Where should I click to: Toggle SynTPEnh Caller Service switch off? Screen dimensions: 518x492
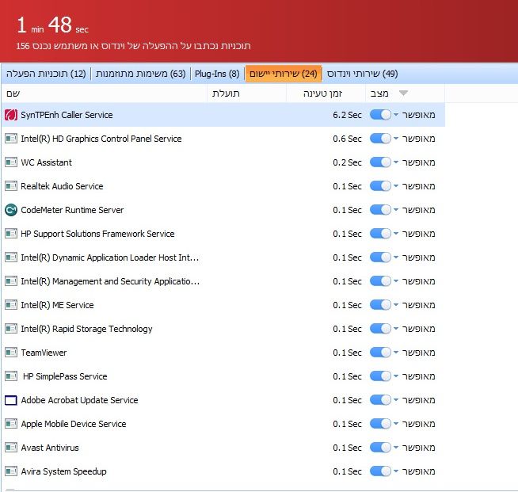(380, 115)
